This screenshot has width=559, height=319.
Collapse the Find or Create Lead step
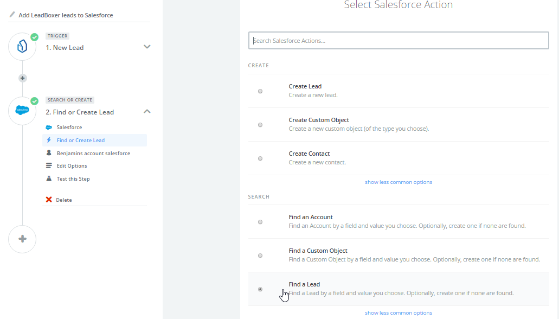147,111
